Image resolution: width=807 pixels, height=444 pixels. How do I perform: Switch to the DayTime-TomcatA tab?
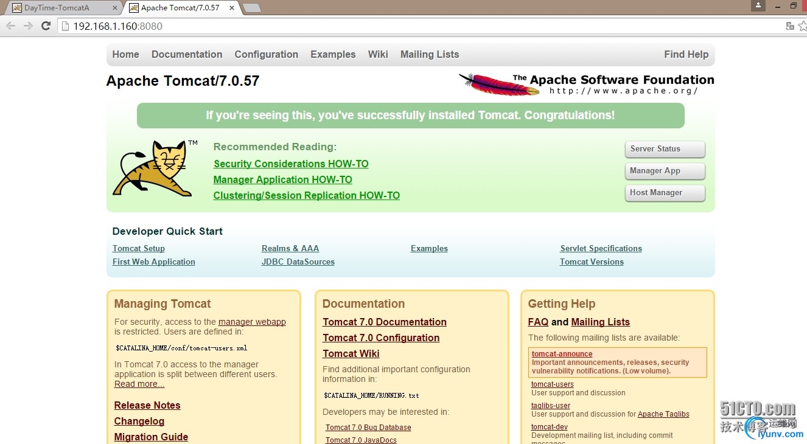pyautogui.click(x=63, y=8)
